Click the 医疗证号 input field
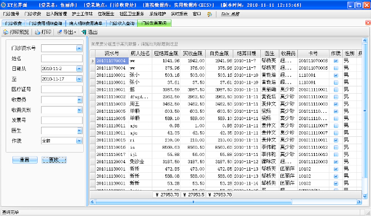Image resolution: width=371 pixels, height=216 pixels. [62, 89]
